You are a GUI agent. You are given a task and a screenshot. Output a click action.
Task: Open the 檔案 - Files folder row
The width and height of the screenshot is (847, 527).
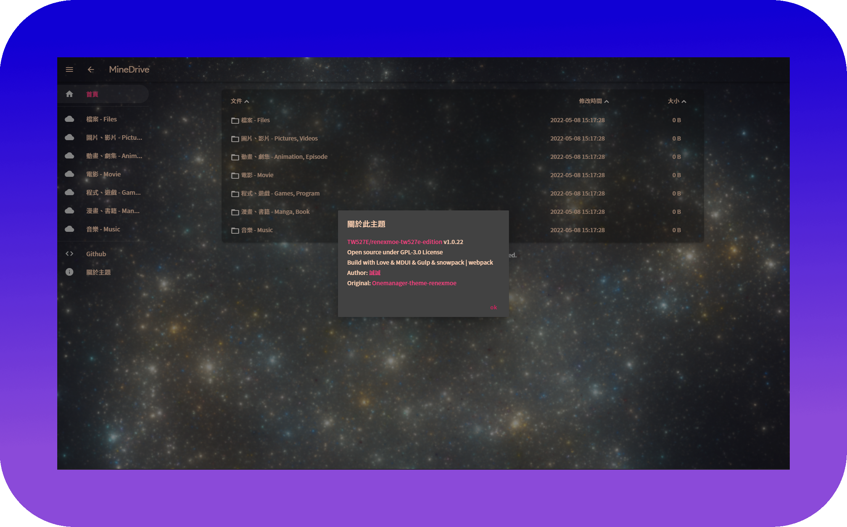click(x=255, y=120)
